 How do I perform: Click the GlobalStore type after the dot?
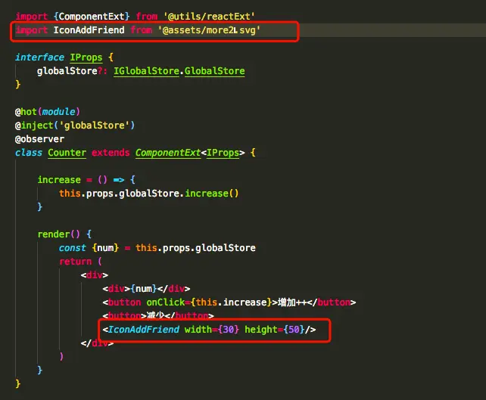coord(214,71)
